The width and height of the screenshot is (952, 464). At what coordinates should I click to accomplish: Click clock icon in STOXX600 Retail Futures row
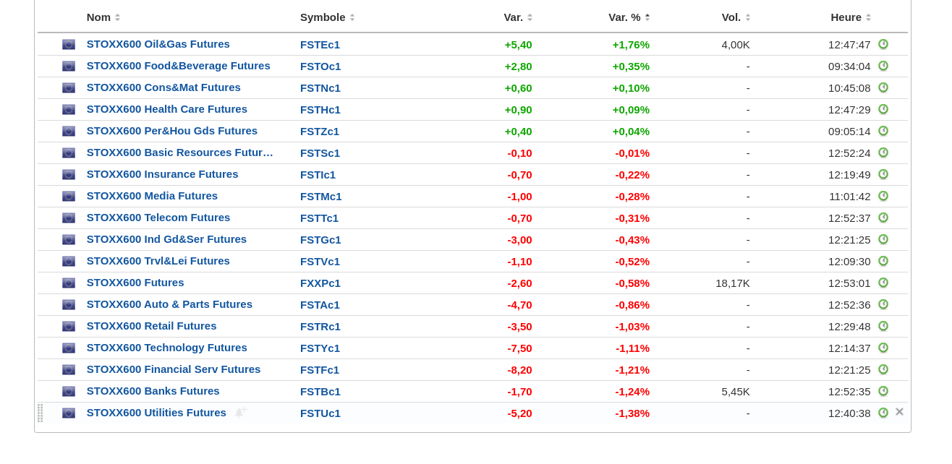click(x=883, y=326)
